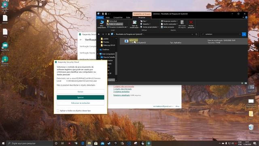Click the Excluir button in Kaspersky dialog

tap(81, 92)
